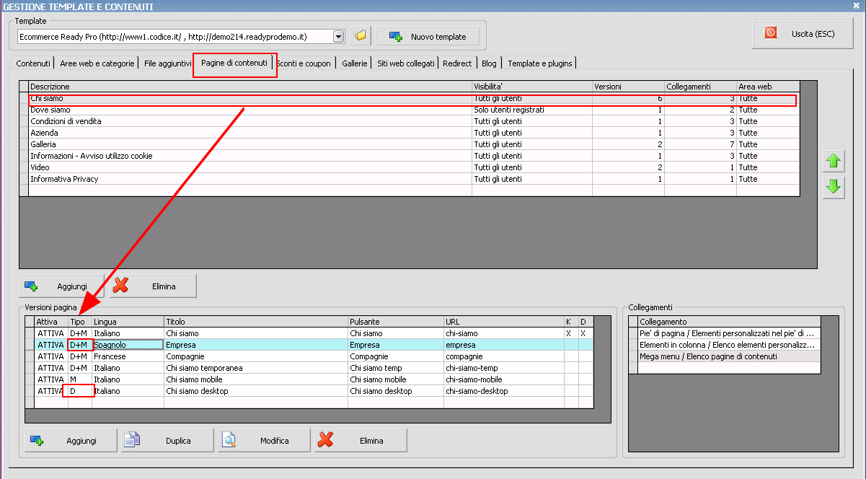Switch to the Gallerie tab
The image size is (866, 479).
pyautogui.click(x=355, y=63)
